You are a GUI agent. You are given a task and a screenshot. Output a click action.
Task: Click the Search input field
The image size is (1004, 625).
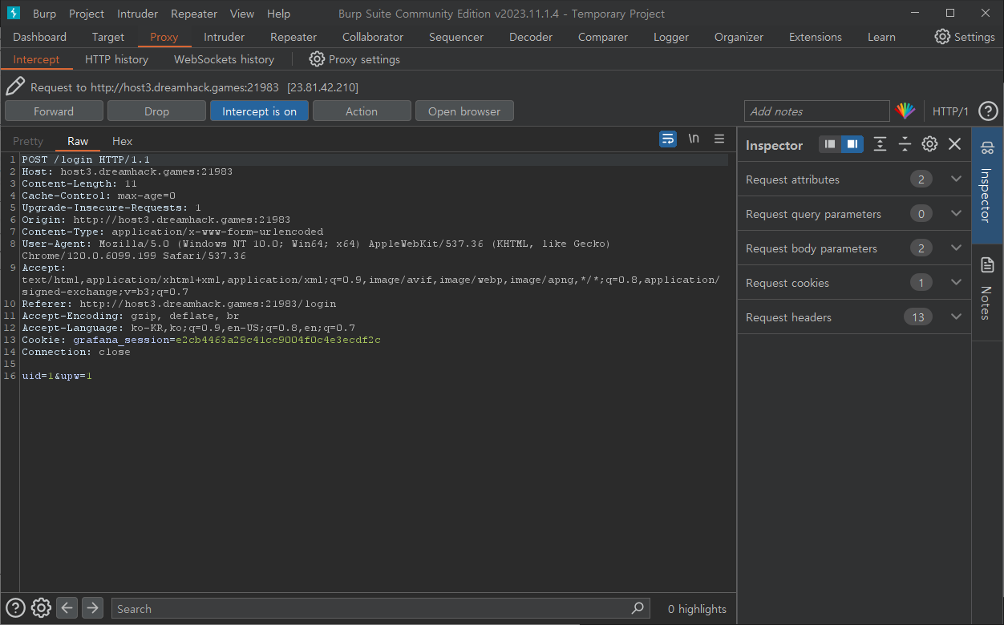pyautogui.click(x=373, y=609)
